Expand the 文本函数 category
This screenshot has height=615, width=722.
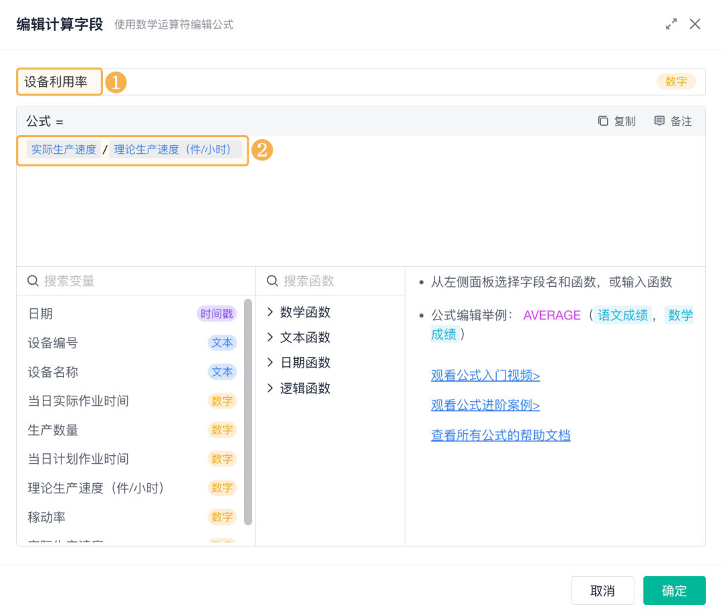[x=299, y=338]
